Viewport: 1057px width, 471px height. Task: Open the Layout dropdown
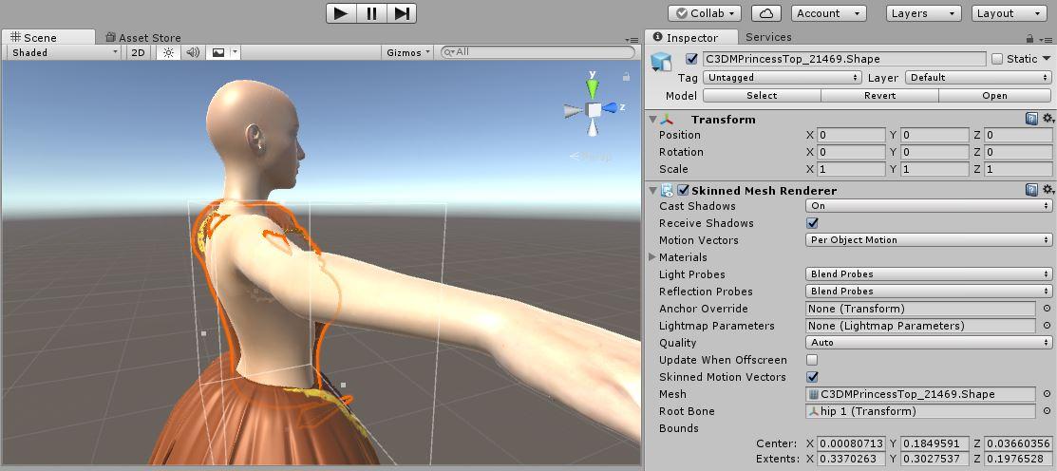coord(1009,13)
